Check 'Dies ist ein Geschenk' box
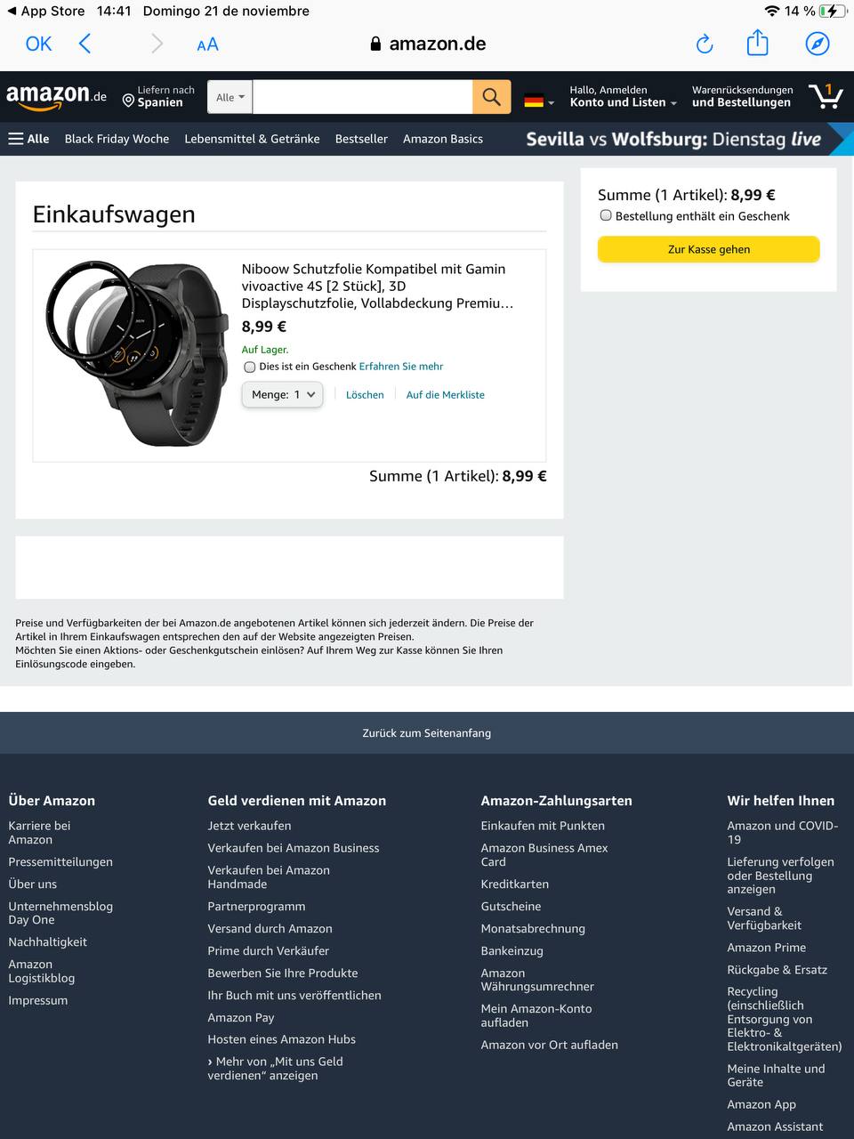Image resolution: width=854 pixels, height=1139 pixels. [250, 367]
